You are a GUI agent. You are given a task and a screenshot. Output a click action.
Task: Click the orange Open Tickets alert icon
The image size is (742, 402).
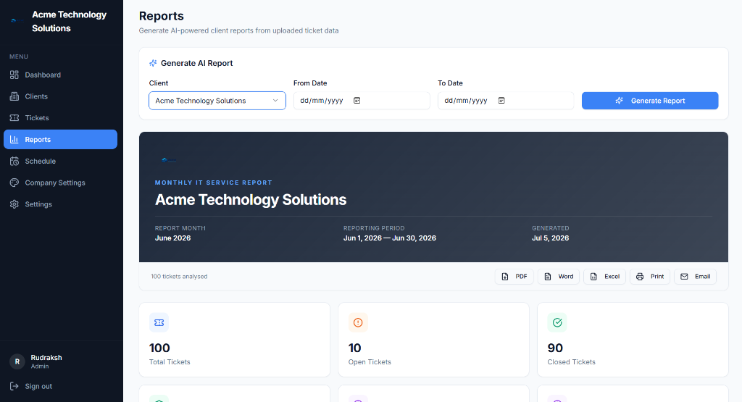pos(358,322)
